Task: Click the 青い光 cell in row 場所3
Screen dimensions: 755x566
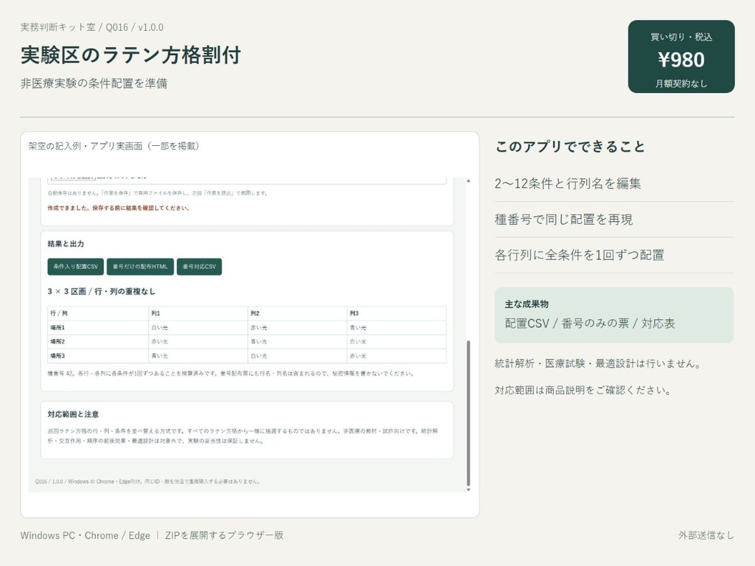Action: (198, 356)
